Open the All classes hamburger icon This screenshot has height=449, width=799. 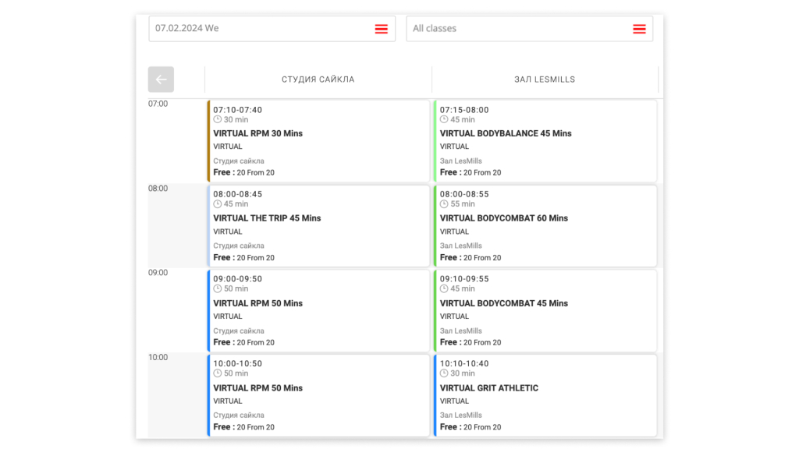pyautogui.click(x=639, y=29)
